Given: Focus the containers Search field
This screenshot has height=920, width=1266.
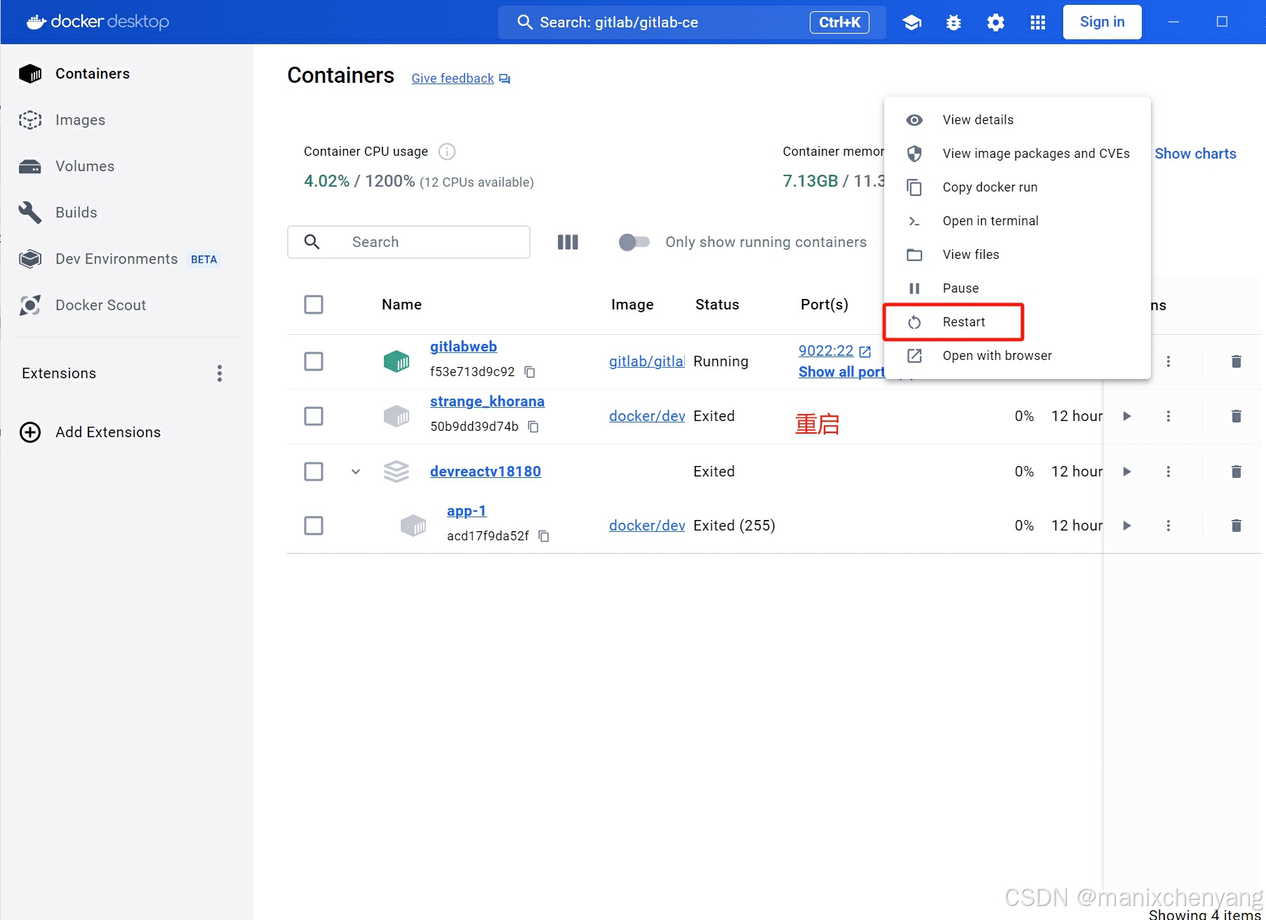Looking at the screenshot, I should [x=408, y=242].
